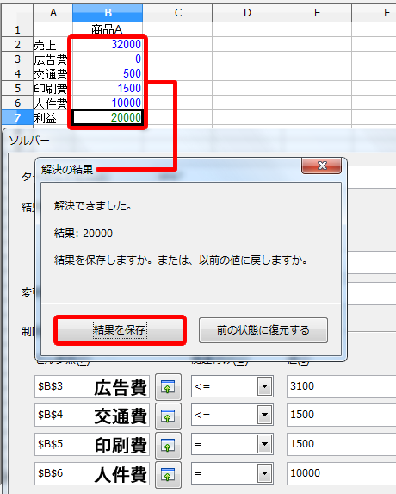Click the shrink icon for $B$6 constraint
This screenshot has height=494, width=396.
pos(168,474)
